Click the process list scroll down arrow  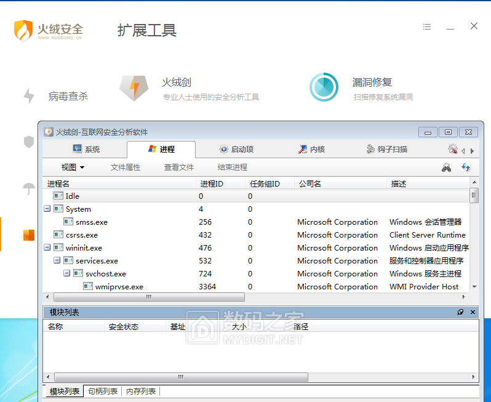point(474,286)
